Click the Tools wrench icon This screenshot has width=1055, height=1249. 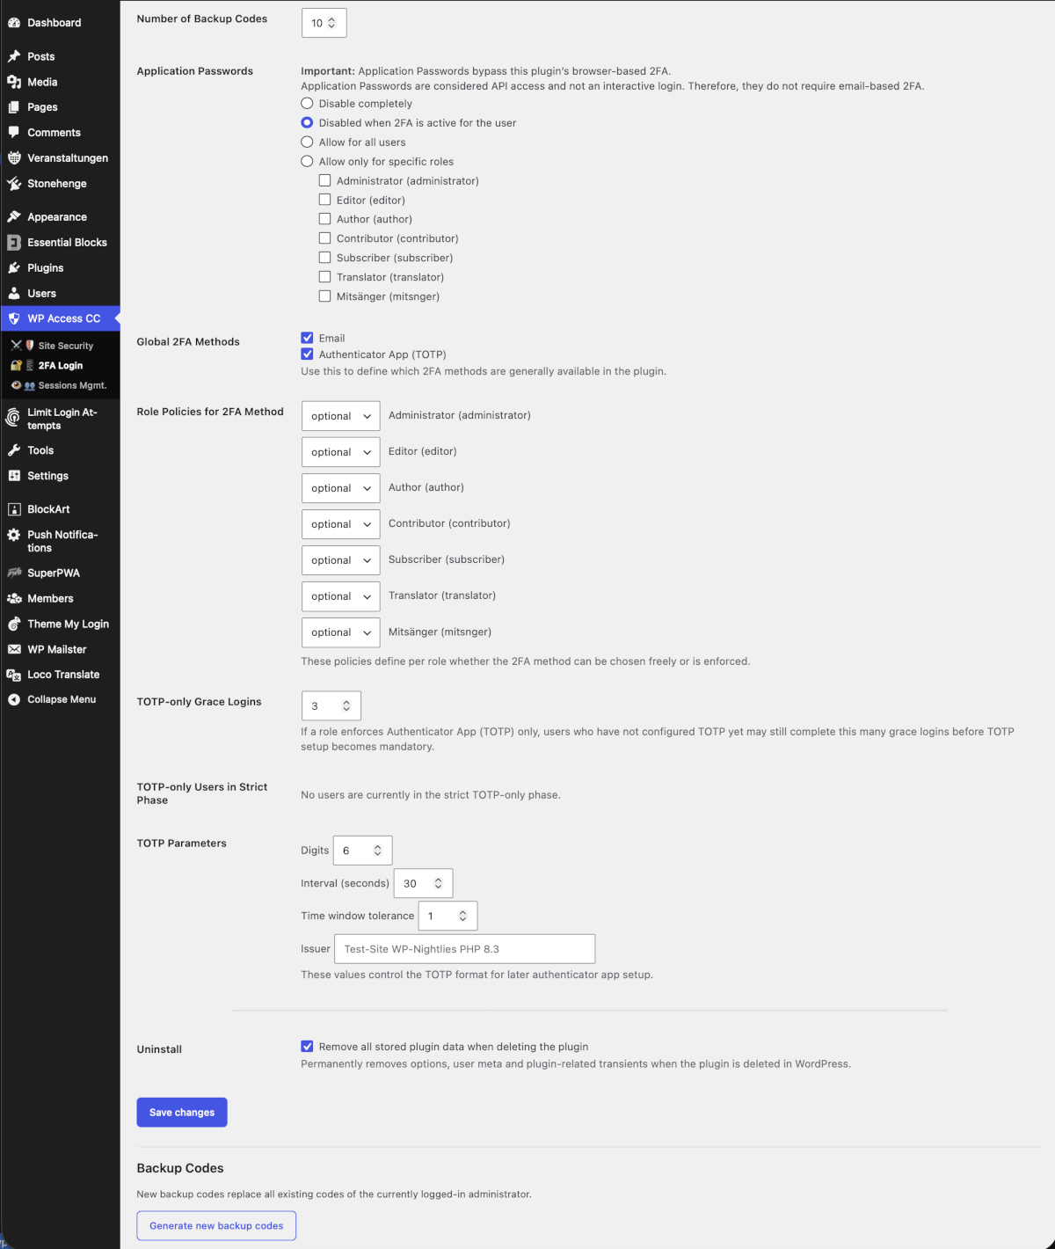(14, 450)
